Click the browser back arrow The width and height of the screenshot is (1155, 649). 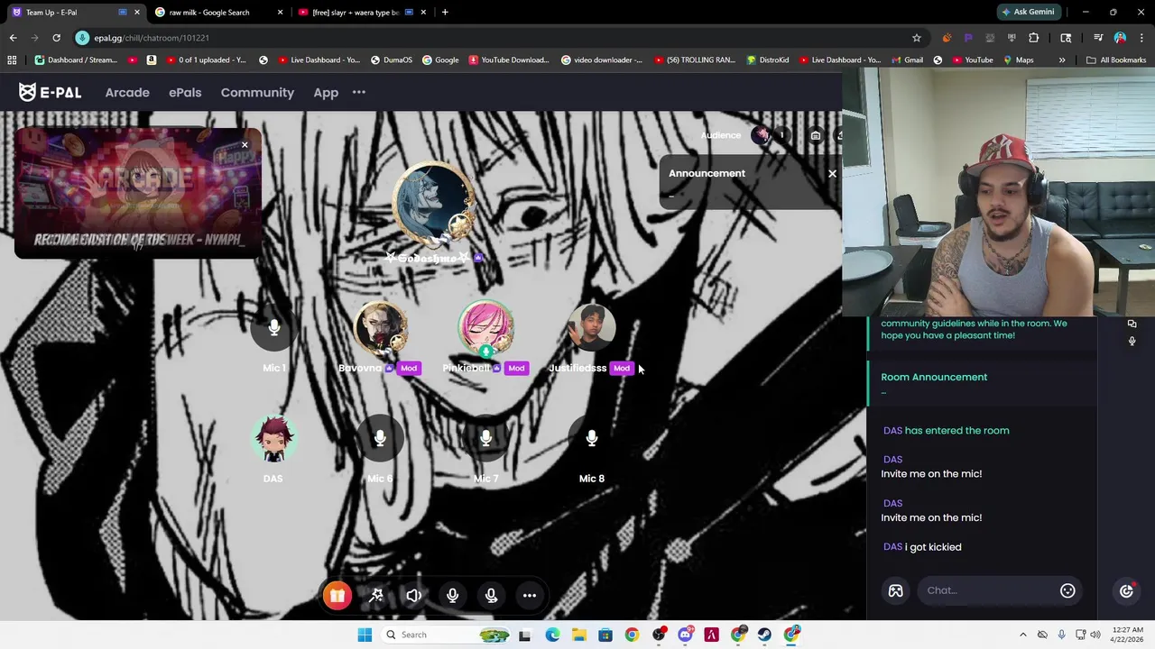click(x=13, y=38)
